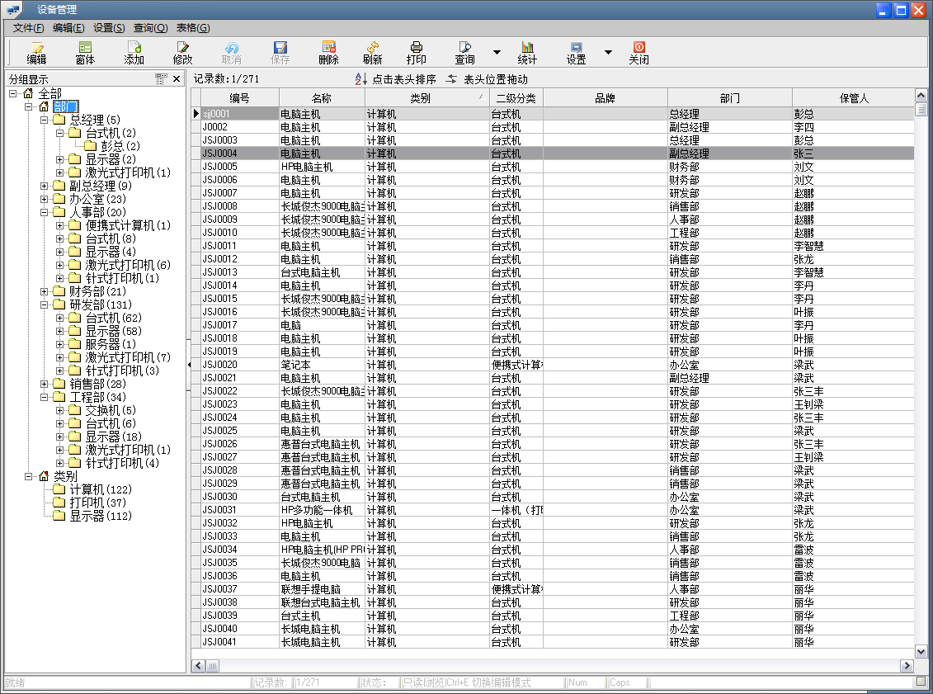Close the 分组显示 grouping panel

tap(177, 79)
